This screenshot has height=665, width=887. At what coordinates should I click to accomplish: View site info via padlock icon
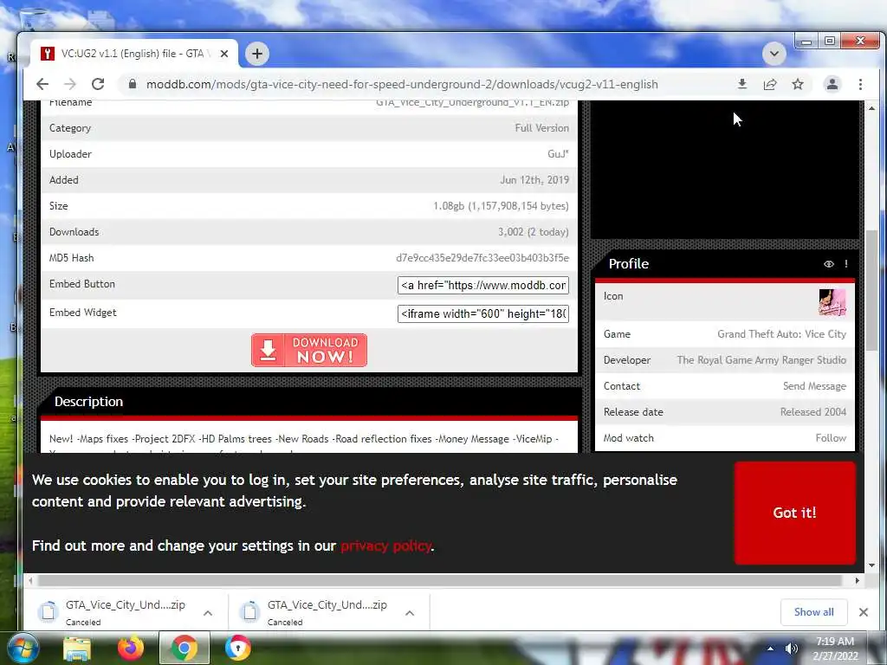[133, 84]
